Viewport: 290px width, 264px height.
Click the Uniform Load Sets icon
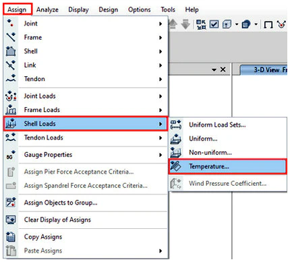click(x=175, y=124)
